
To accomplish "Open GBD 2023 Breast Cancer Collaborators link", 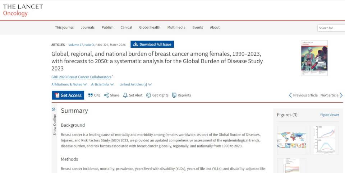I will coord(81,77).
